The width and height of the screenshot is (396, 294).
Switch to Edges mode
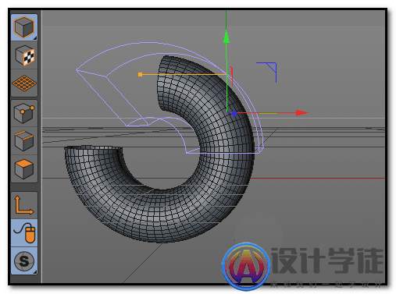(x=24, y=141)
